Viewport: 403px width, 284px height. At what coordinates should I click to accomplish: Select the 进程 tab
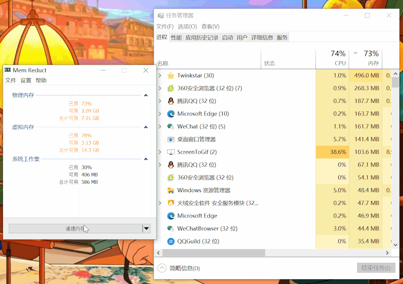point(162,37)
